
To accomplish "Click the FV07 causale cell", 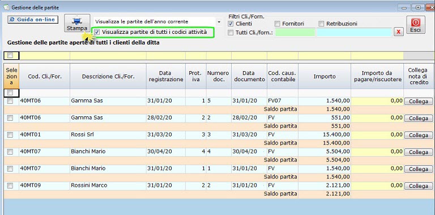I will [283, 101].
